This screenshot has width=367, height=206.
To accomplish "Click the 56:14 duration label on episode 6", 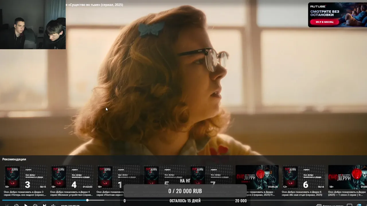I will 321,187.
